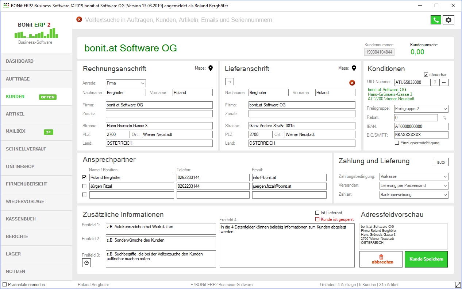The width and height of the screenshot is (462, 289).
Task: Click the Lieferanschrift Strasse field
Action: (302, 126)
